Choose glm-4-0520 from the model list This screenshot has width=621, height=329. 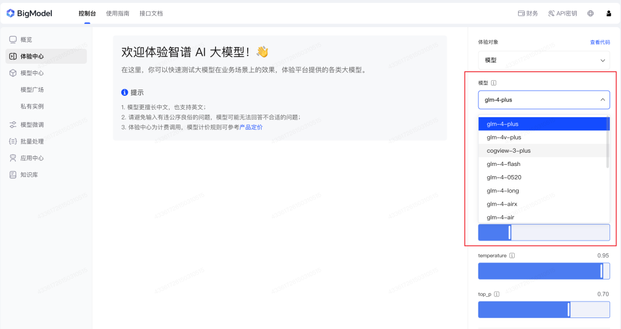(x=543, y=177)
